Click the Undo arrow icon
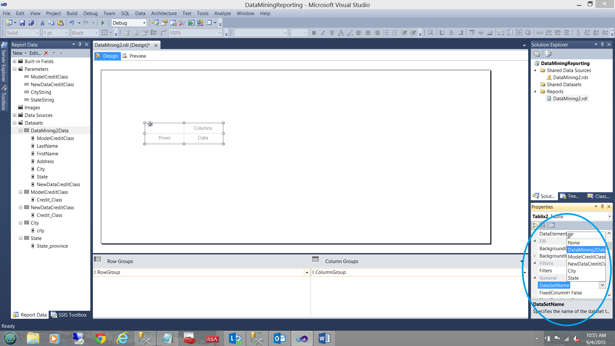Image resolution: width=615 pixels, height=346 pixels. pos(71,23)
